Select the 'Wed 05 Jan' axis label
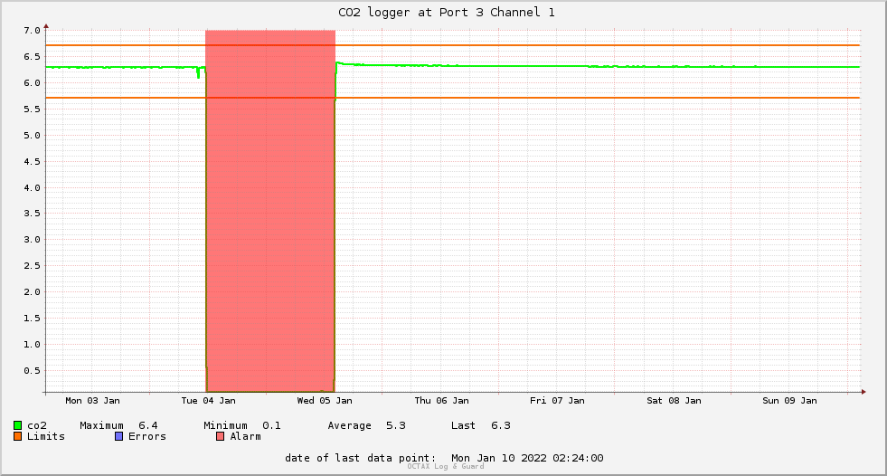The image size is (887, 476). pyautogui.click(x=325, y=401)
